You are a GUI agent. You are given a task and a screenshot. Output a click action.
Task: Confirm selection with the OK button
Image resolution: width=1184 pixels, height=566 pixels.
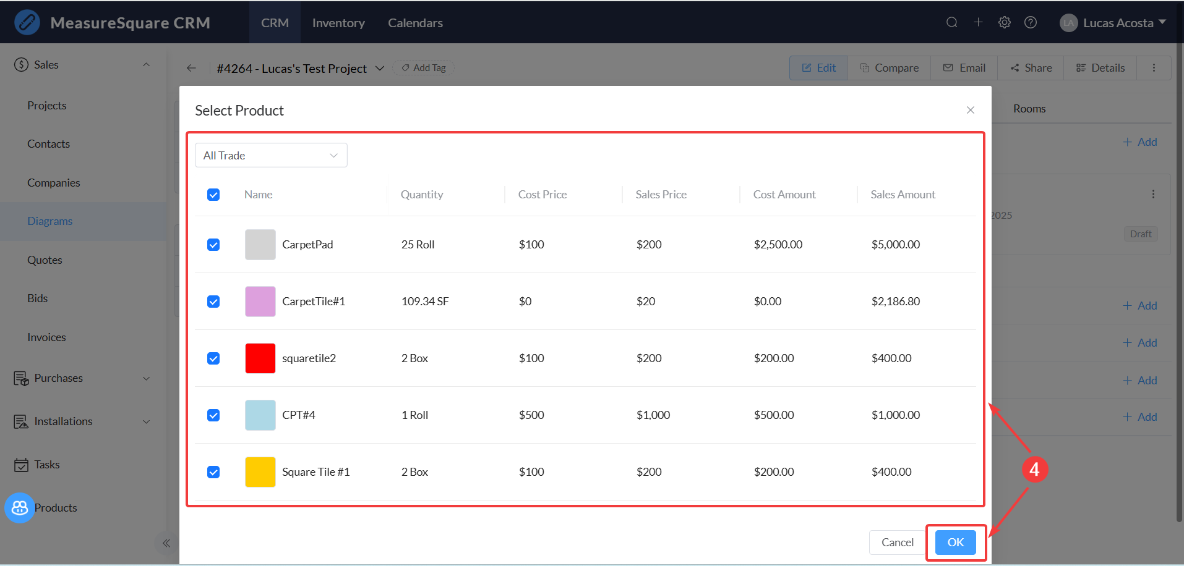click(x=956, y=543)
